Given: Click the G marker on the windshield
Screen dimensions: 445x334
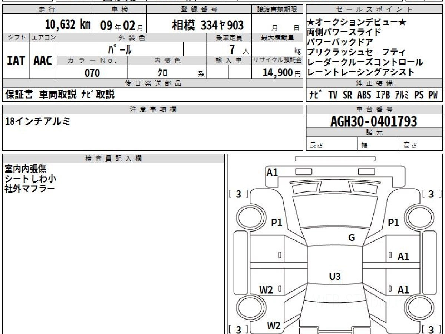Looking at the screenshot, I should coord(351,238).
